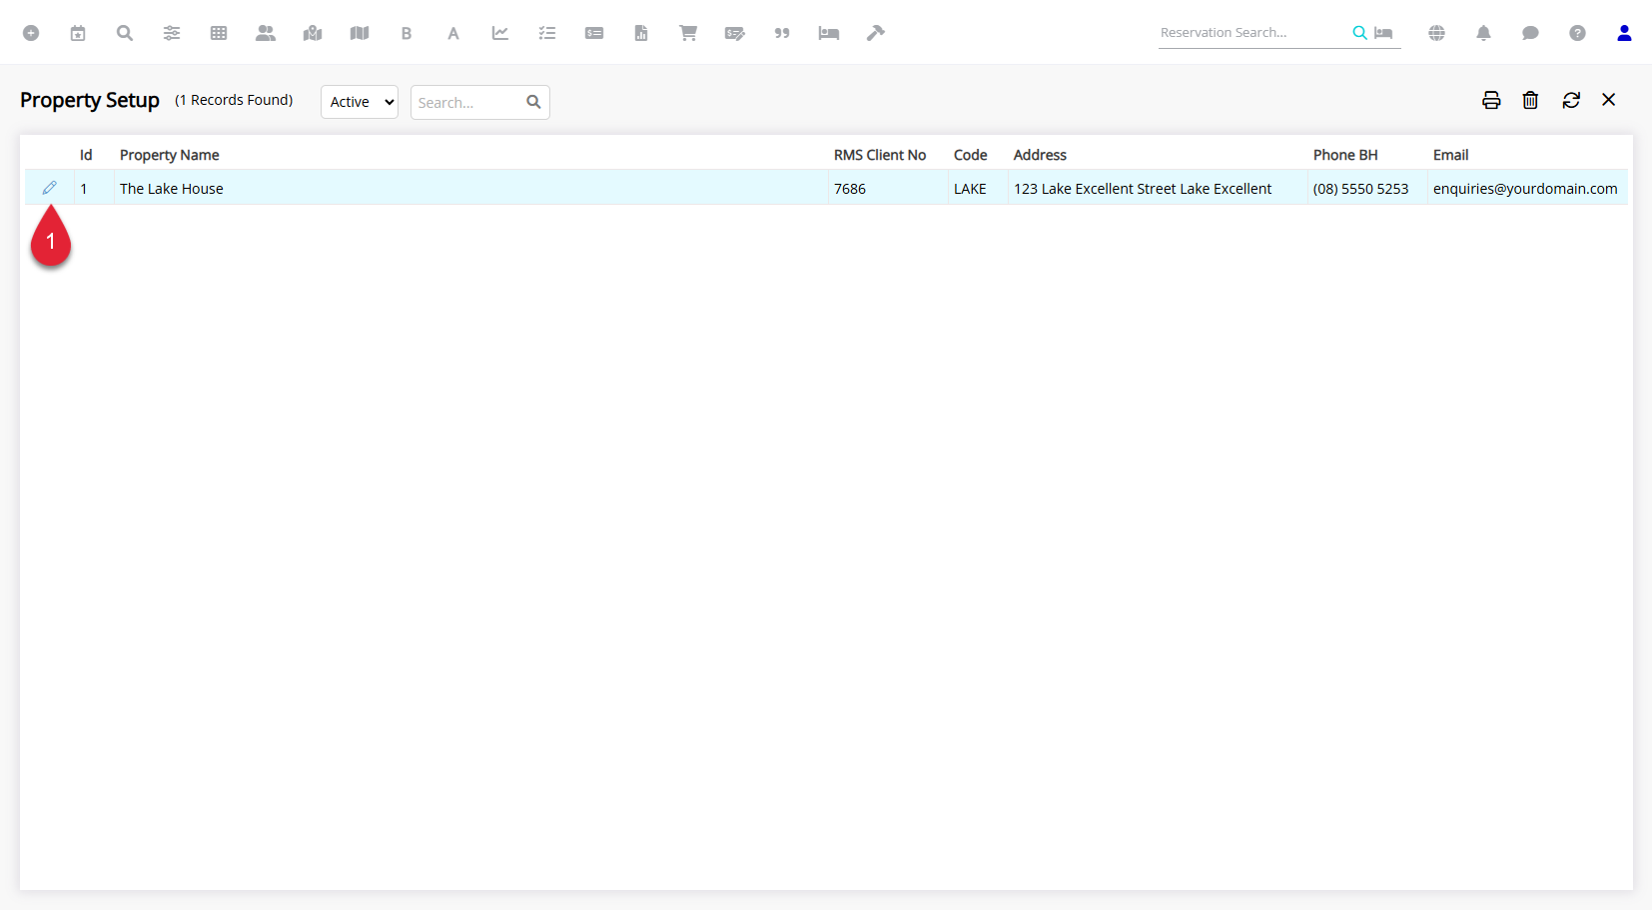This screenshot has width=1652, height=910.
Task: Close the Property Setup screen
Action: click(x=1609, y=100)
